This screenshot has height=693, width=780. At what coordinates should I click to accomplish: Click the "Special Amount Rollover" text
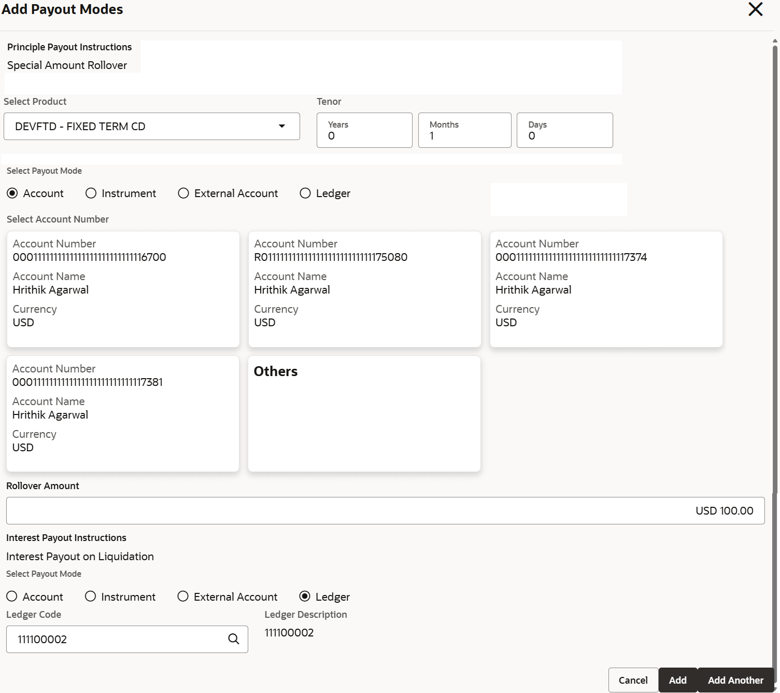pos(67,65)
